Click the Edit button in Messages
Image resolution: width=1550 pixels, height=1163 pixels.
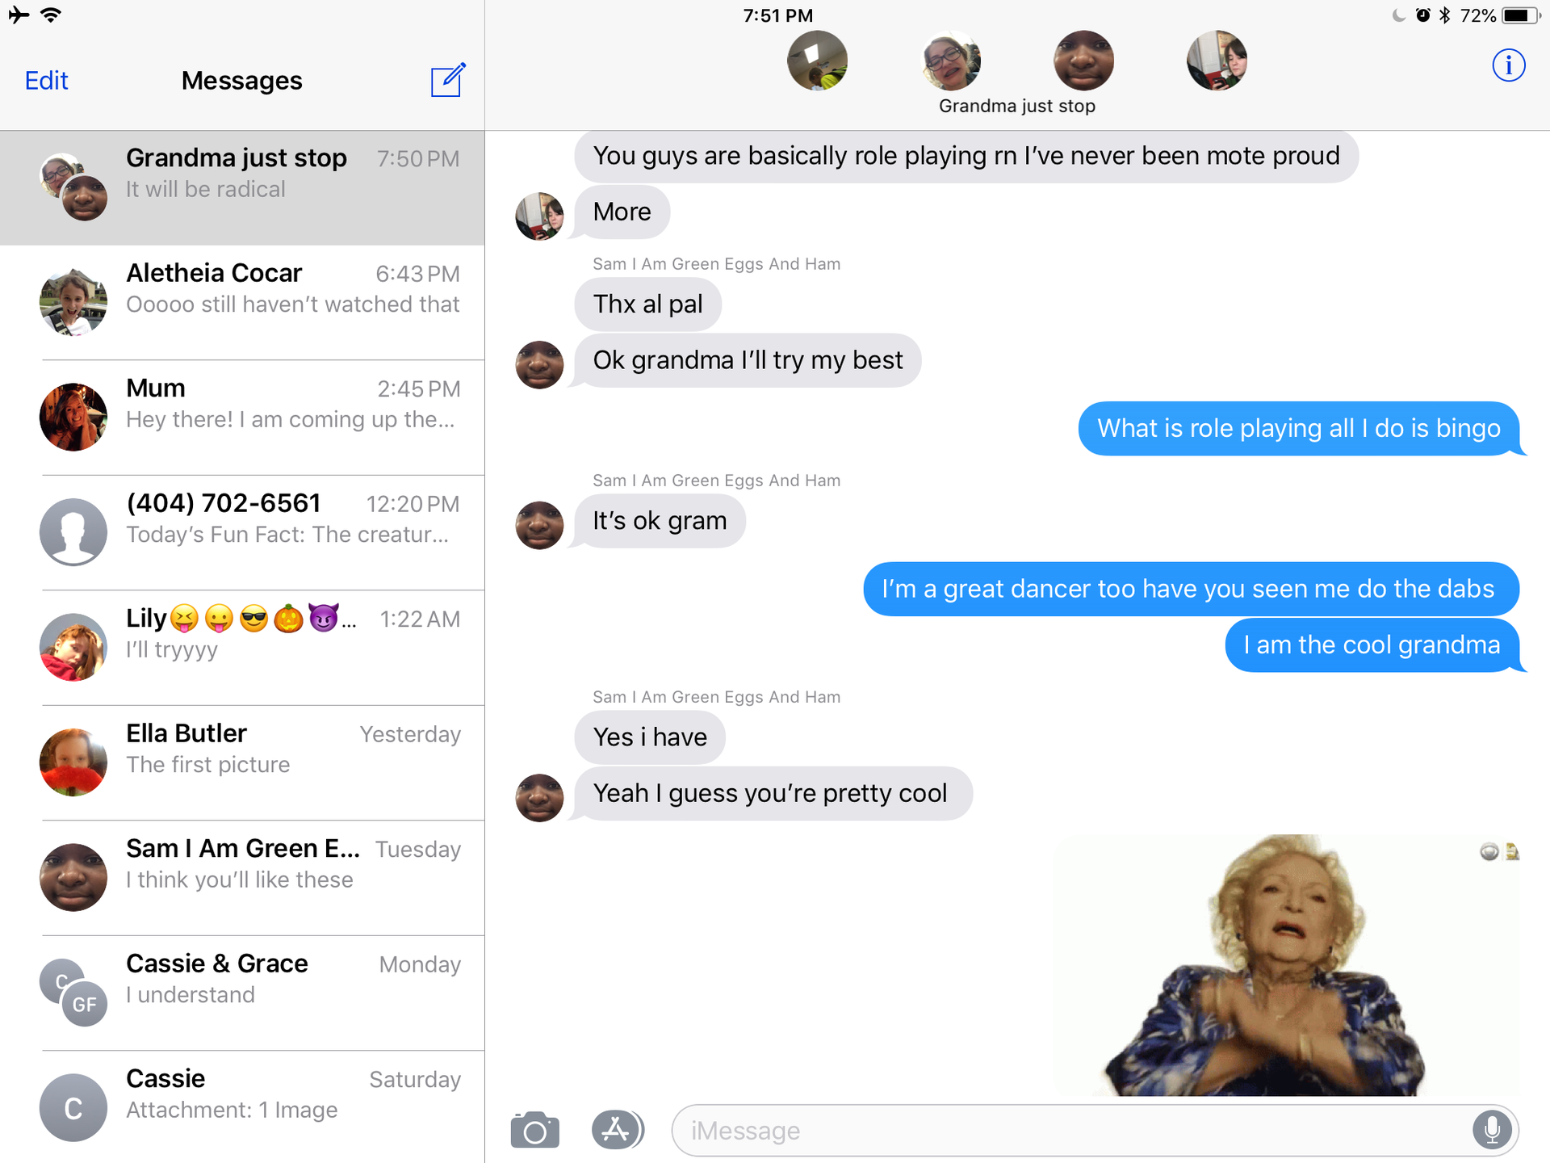point(46,81)
